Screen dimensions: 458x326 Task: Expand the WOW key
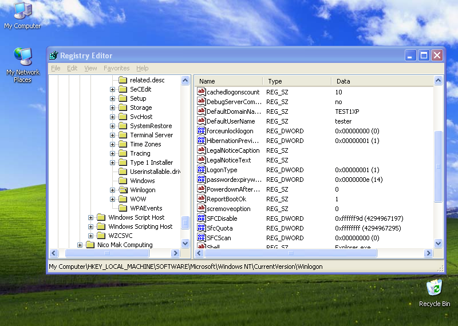tap(112, 199)
